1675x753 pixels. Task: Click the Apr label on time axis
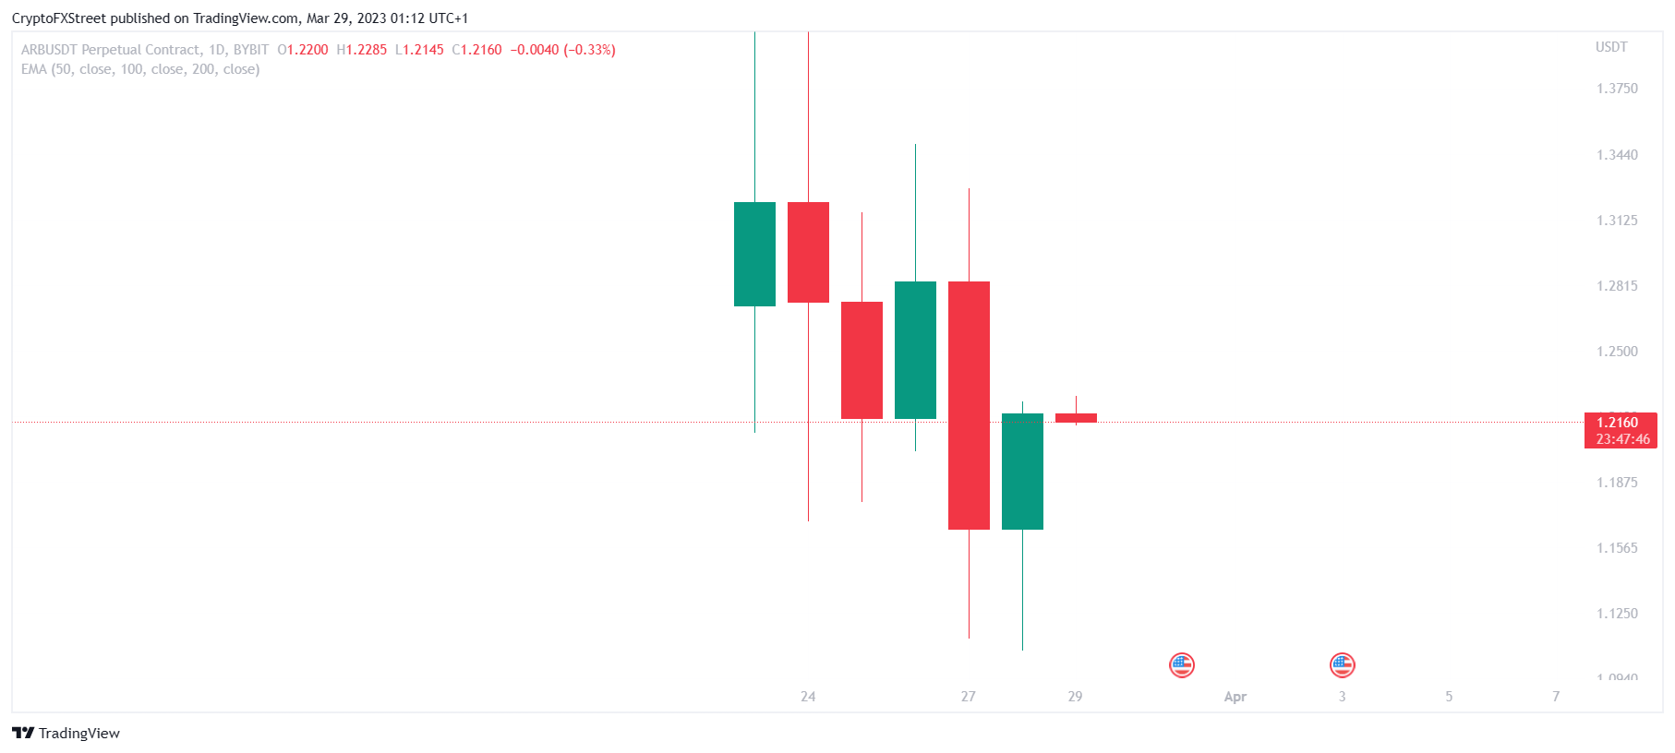(x=1235, y=697)
